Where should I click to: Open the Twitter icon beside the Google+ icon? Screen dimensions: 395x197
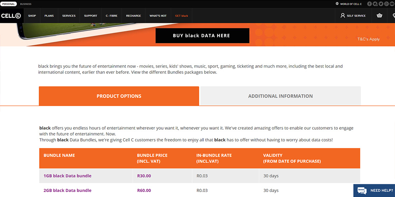(x=381, y=4)
